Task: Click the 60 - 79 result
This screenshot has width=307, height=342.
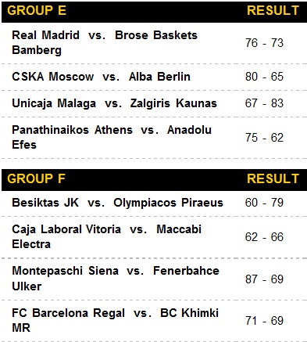Action: 264,203
